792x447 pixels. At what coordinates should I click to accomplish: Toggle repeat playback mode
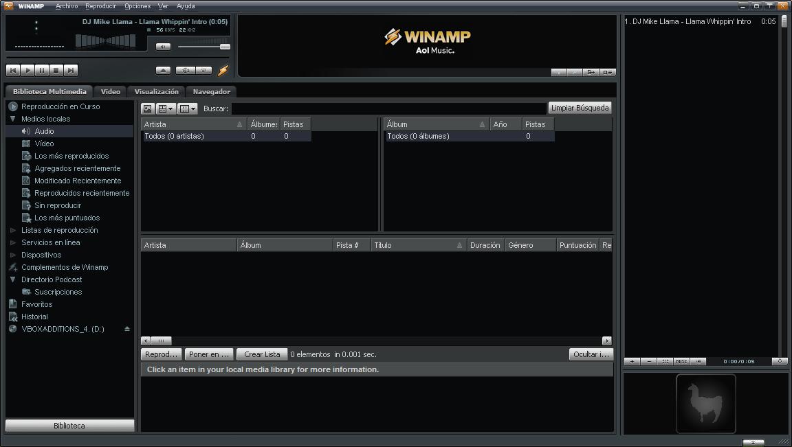pos(203,70)
